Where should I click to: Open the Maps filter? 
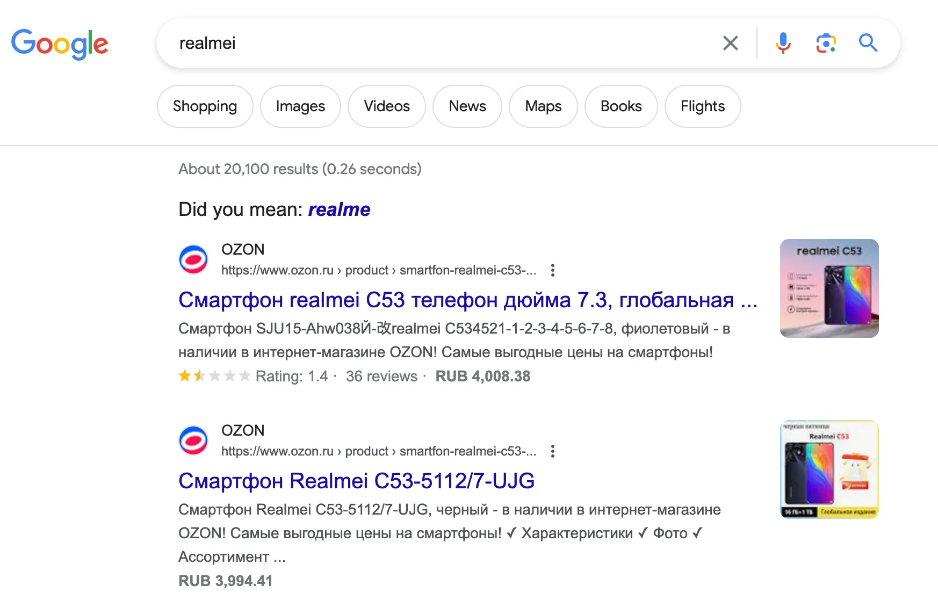click(x=543, y=106)
